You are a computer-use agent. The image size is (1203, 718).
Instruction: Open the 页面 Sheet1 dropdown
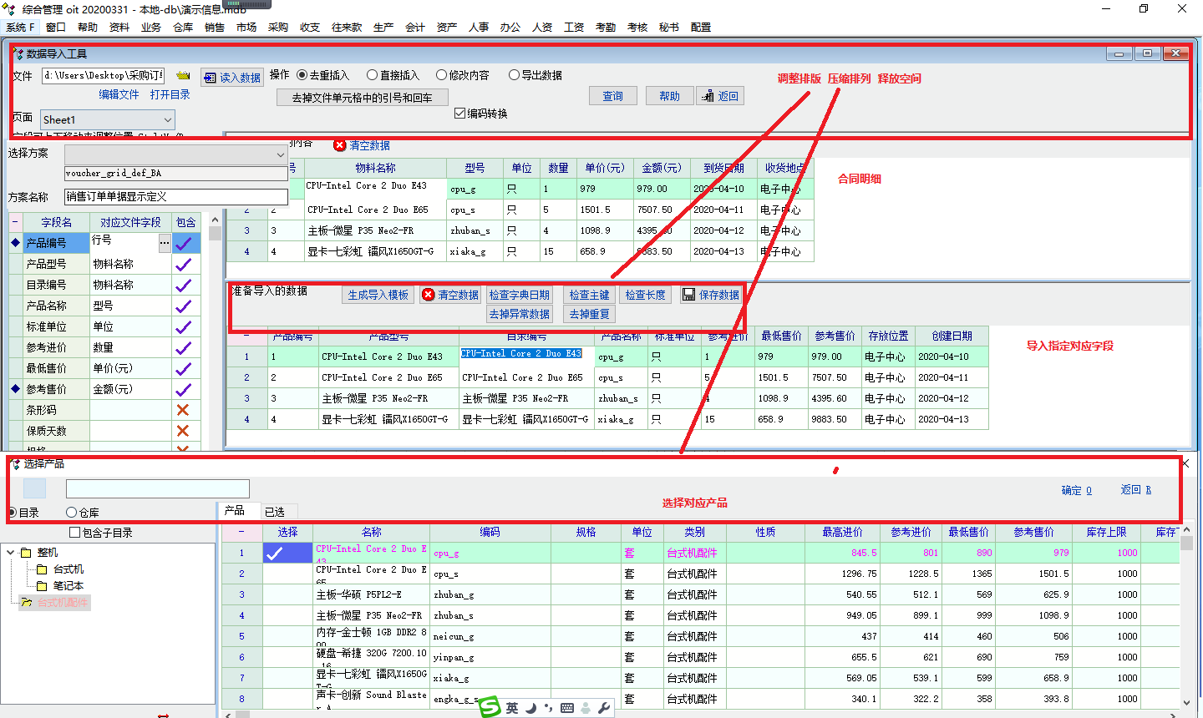168,120
